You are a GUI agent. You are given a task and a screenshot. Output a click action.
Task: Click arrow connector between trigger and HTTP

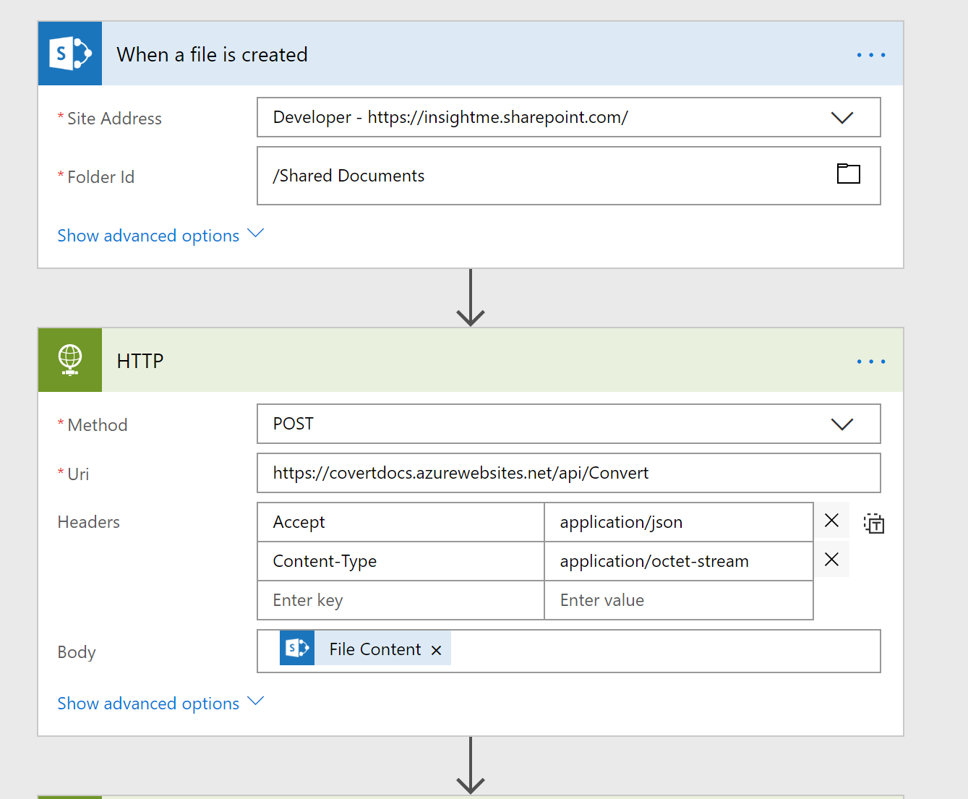[471, 298]
